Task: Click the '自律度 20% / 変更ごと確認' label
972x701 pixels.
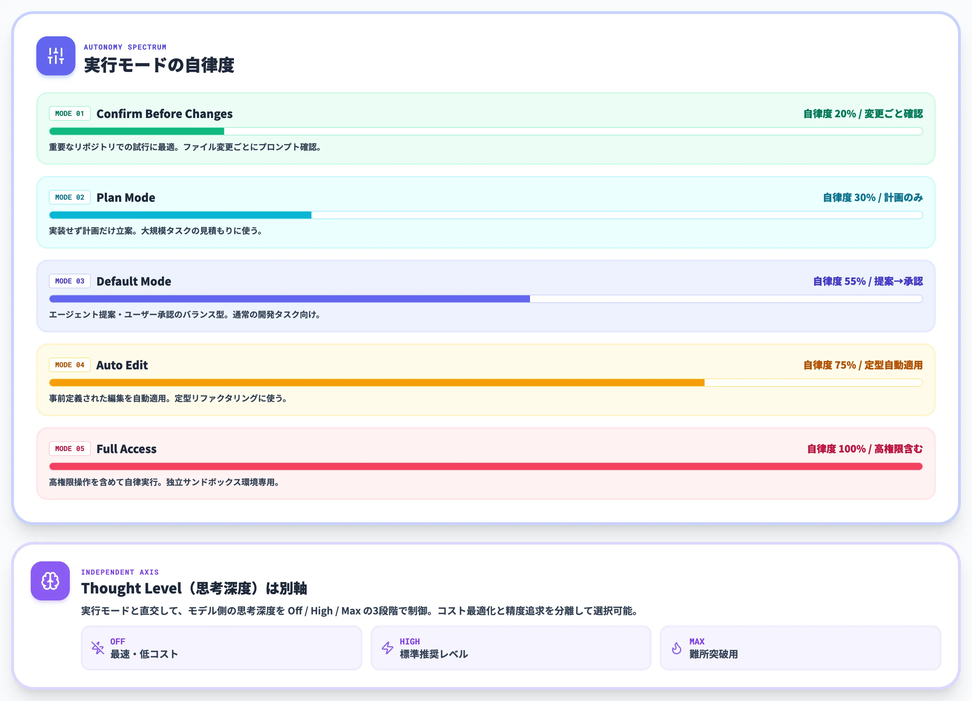Action: coord(863,113)
